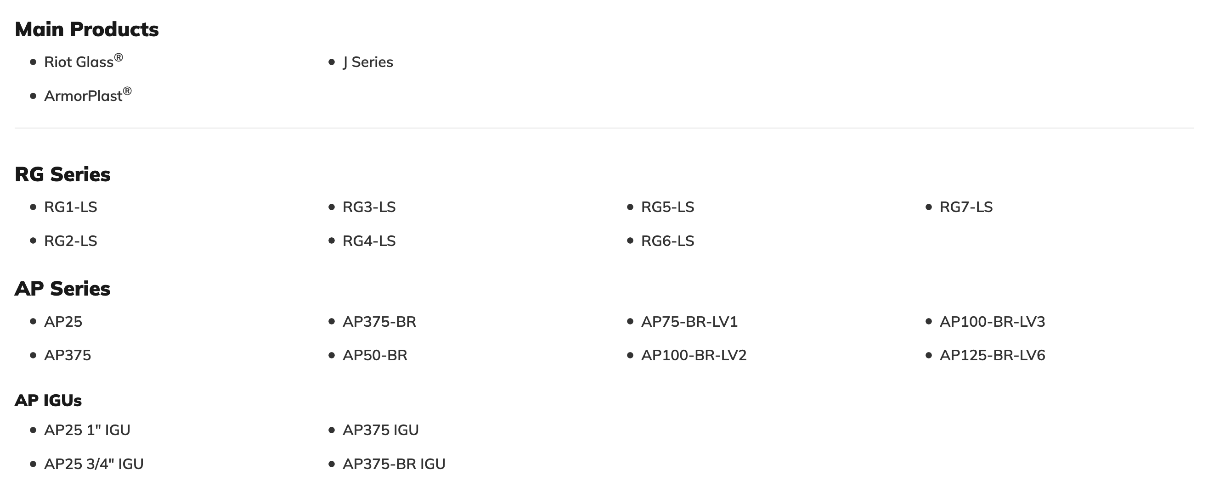Select the RG5-LS product

[667, 207]
